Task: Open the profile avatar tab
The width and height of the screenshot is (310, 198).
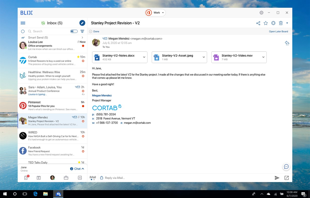Action: (52, 178)
